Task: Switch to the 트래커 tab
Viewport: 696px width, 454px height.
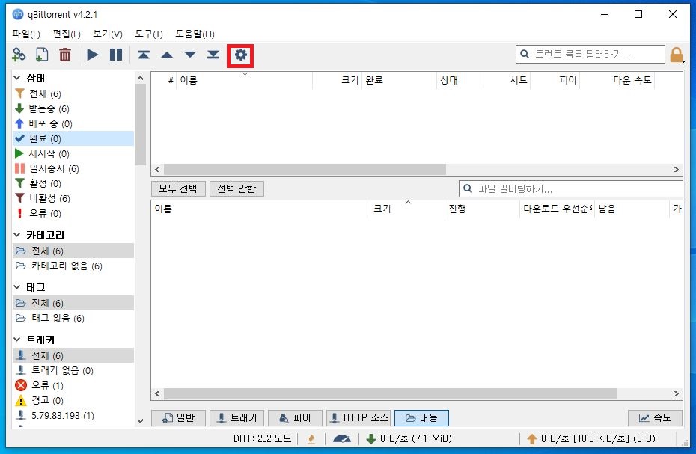Action: pyautogui.click(x=236, y=417)
